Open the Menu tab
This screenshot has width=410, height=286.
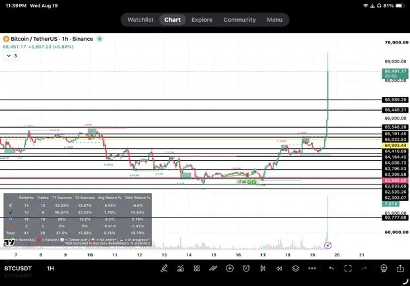point(275,20)
